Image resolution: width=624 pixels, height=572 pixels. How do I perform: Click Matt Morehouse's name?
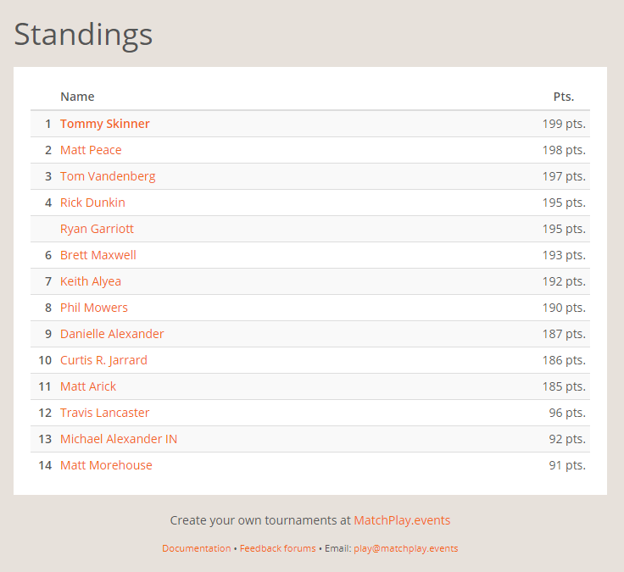coord(106,465)
